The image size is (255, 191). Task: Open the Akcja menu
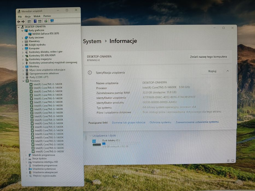pos(28,16)
